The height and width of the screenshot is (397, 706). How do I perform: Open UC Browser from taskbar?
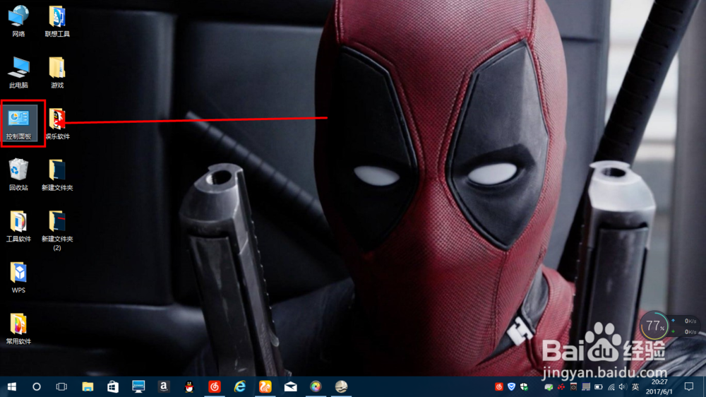(265, 386)
